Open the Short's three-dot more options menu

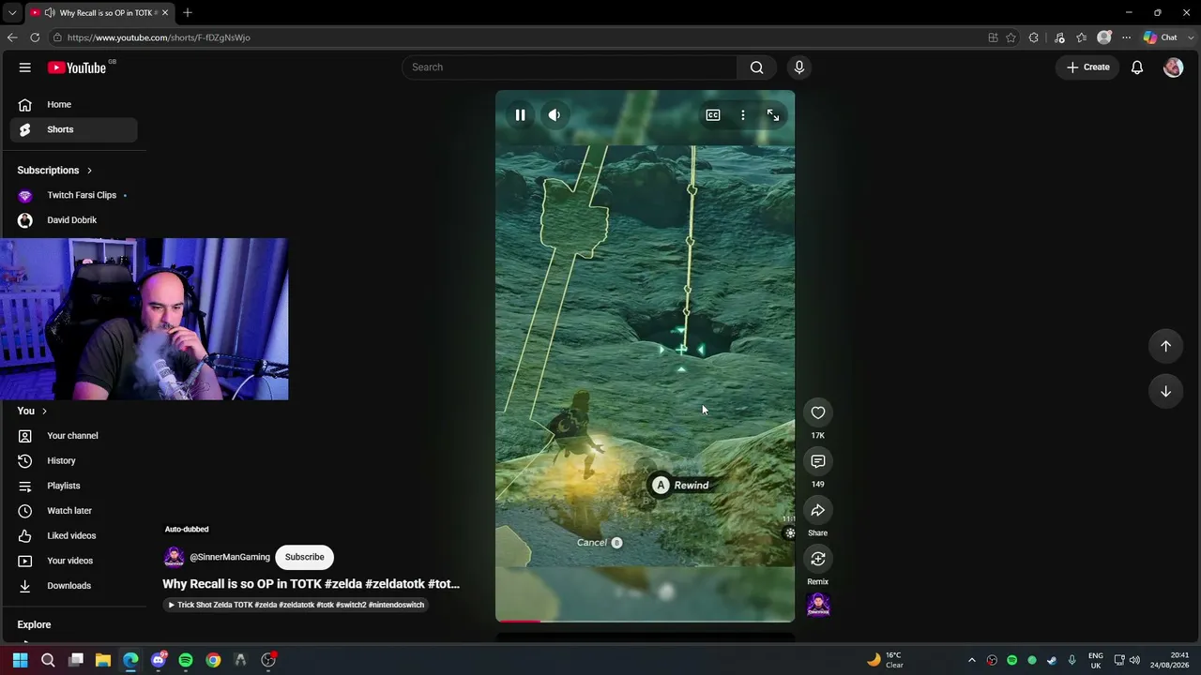point(743,115)
